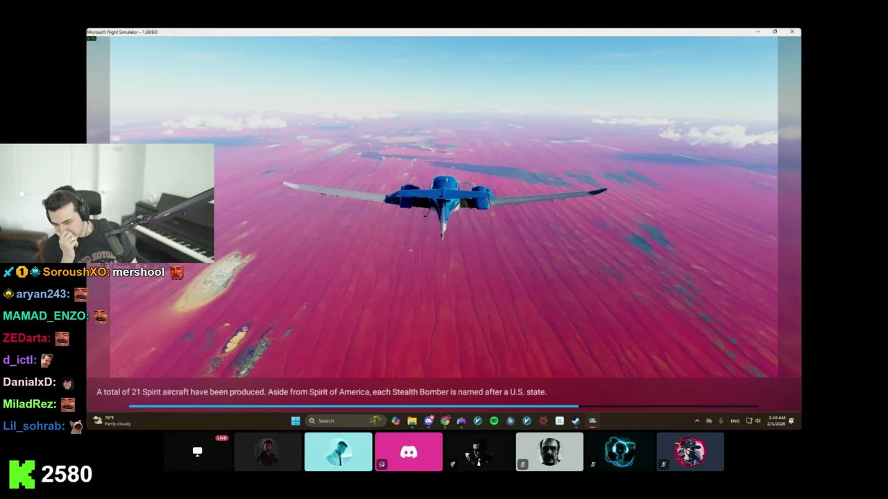Viewport: 888px width, 499px height.
Task: Click the emote next to ZEDarta's message
Action: pos(62,338)
